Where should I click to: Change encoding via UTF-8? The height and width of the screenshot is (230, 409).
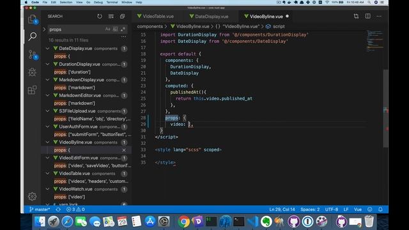[332, 210]
